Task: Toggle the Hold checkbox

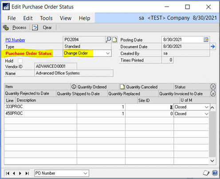Action: (20, 61)
